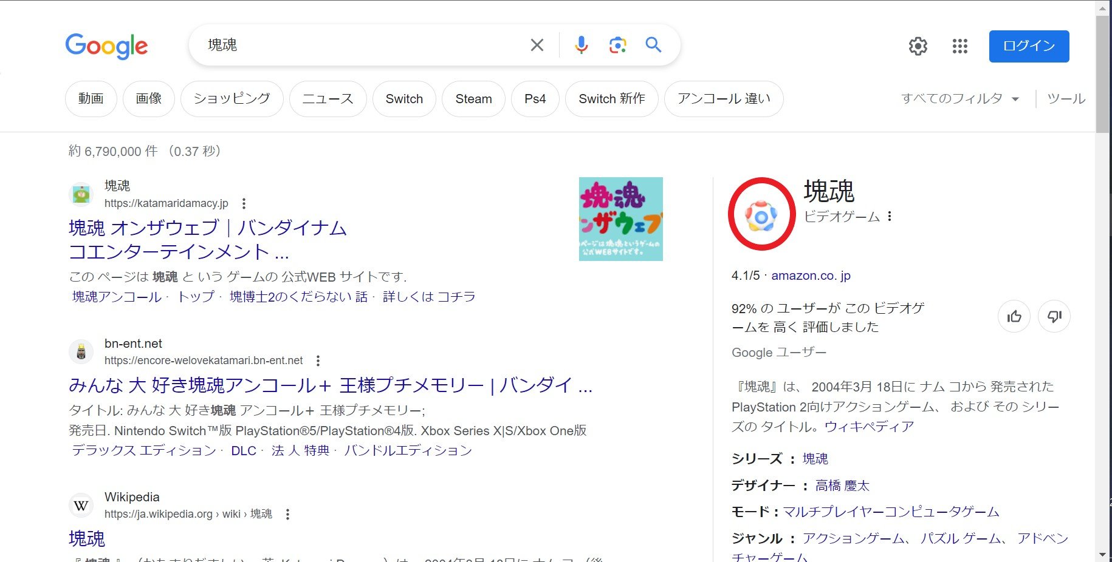The image size is (1112, 562).
Task: Clear the search box with the X icon
Action: (x=537, y=45)
